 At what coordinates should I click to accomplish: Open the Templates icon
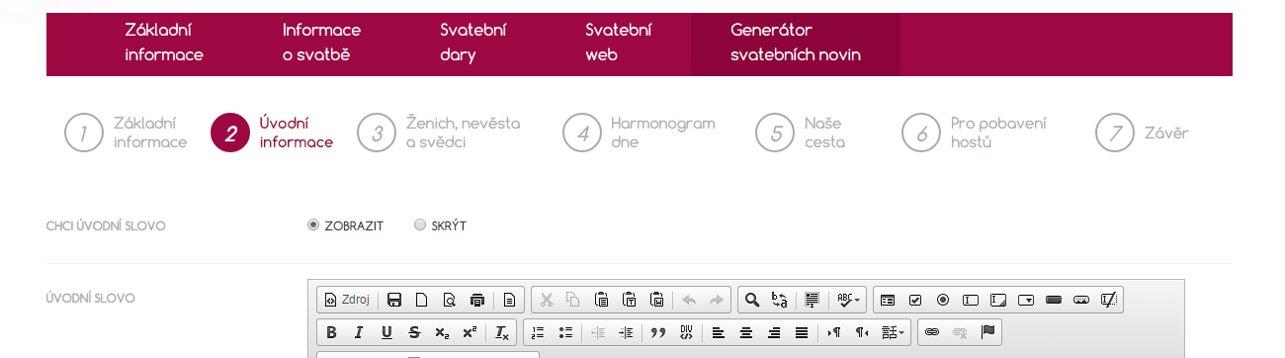(510, 300)
